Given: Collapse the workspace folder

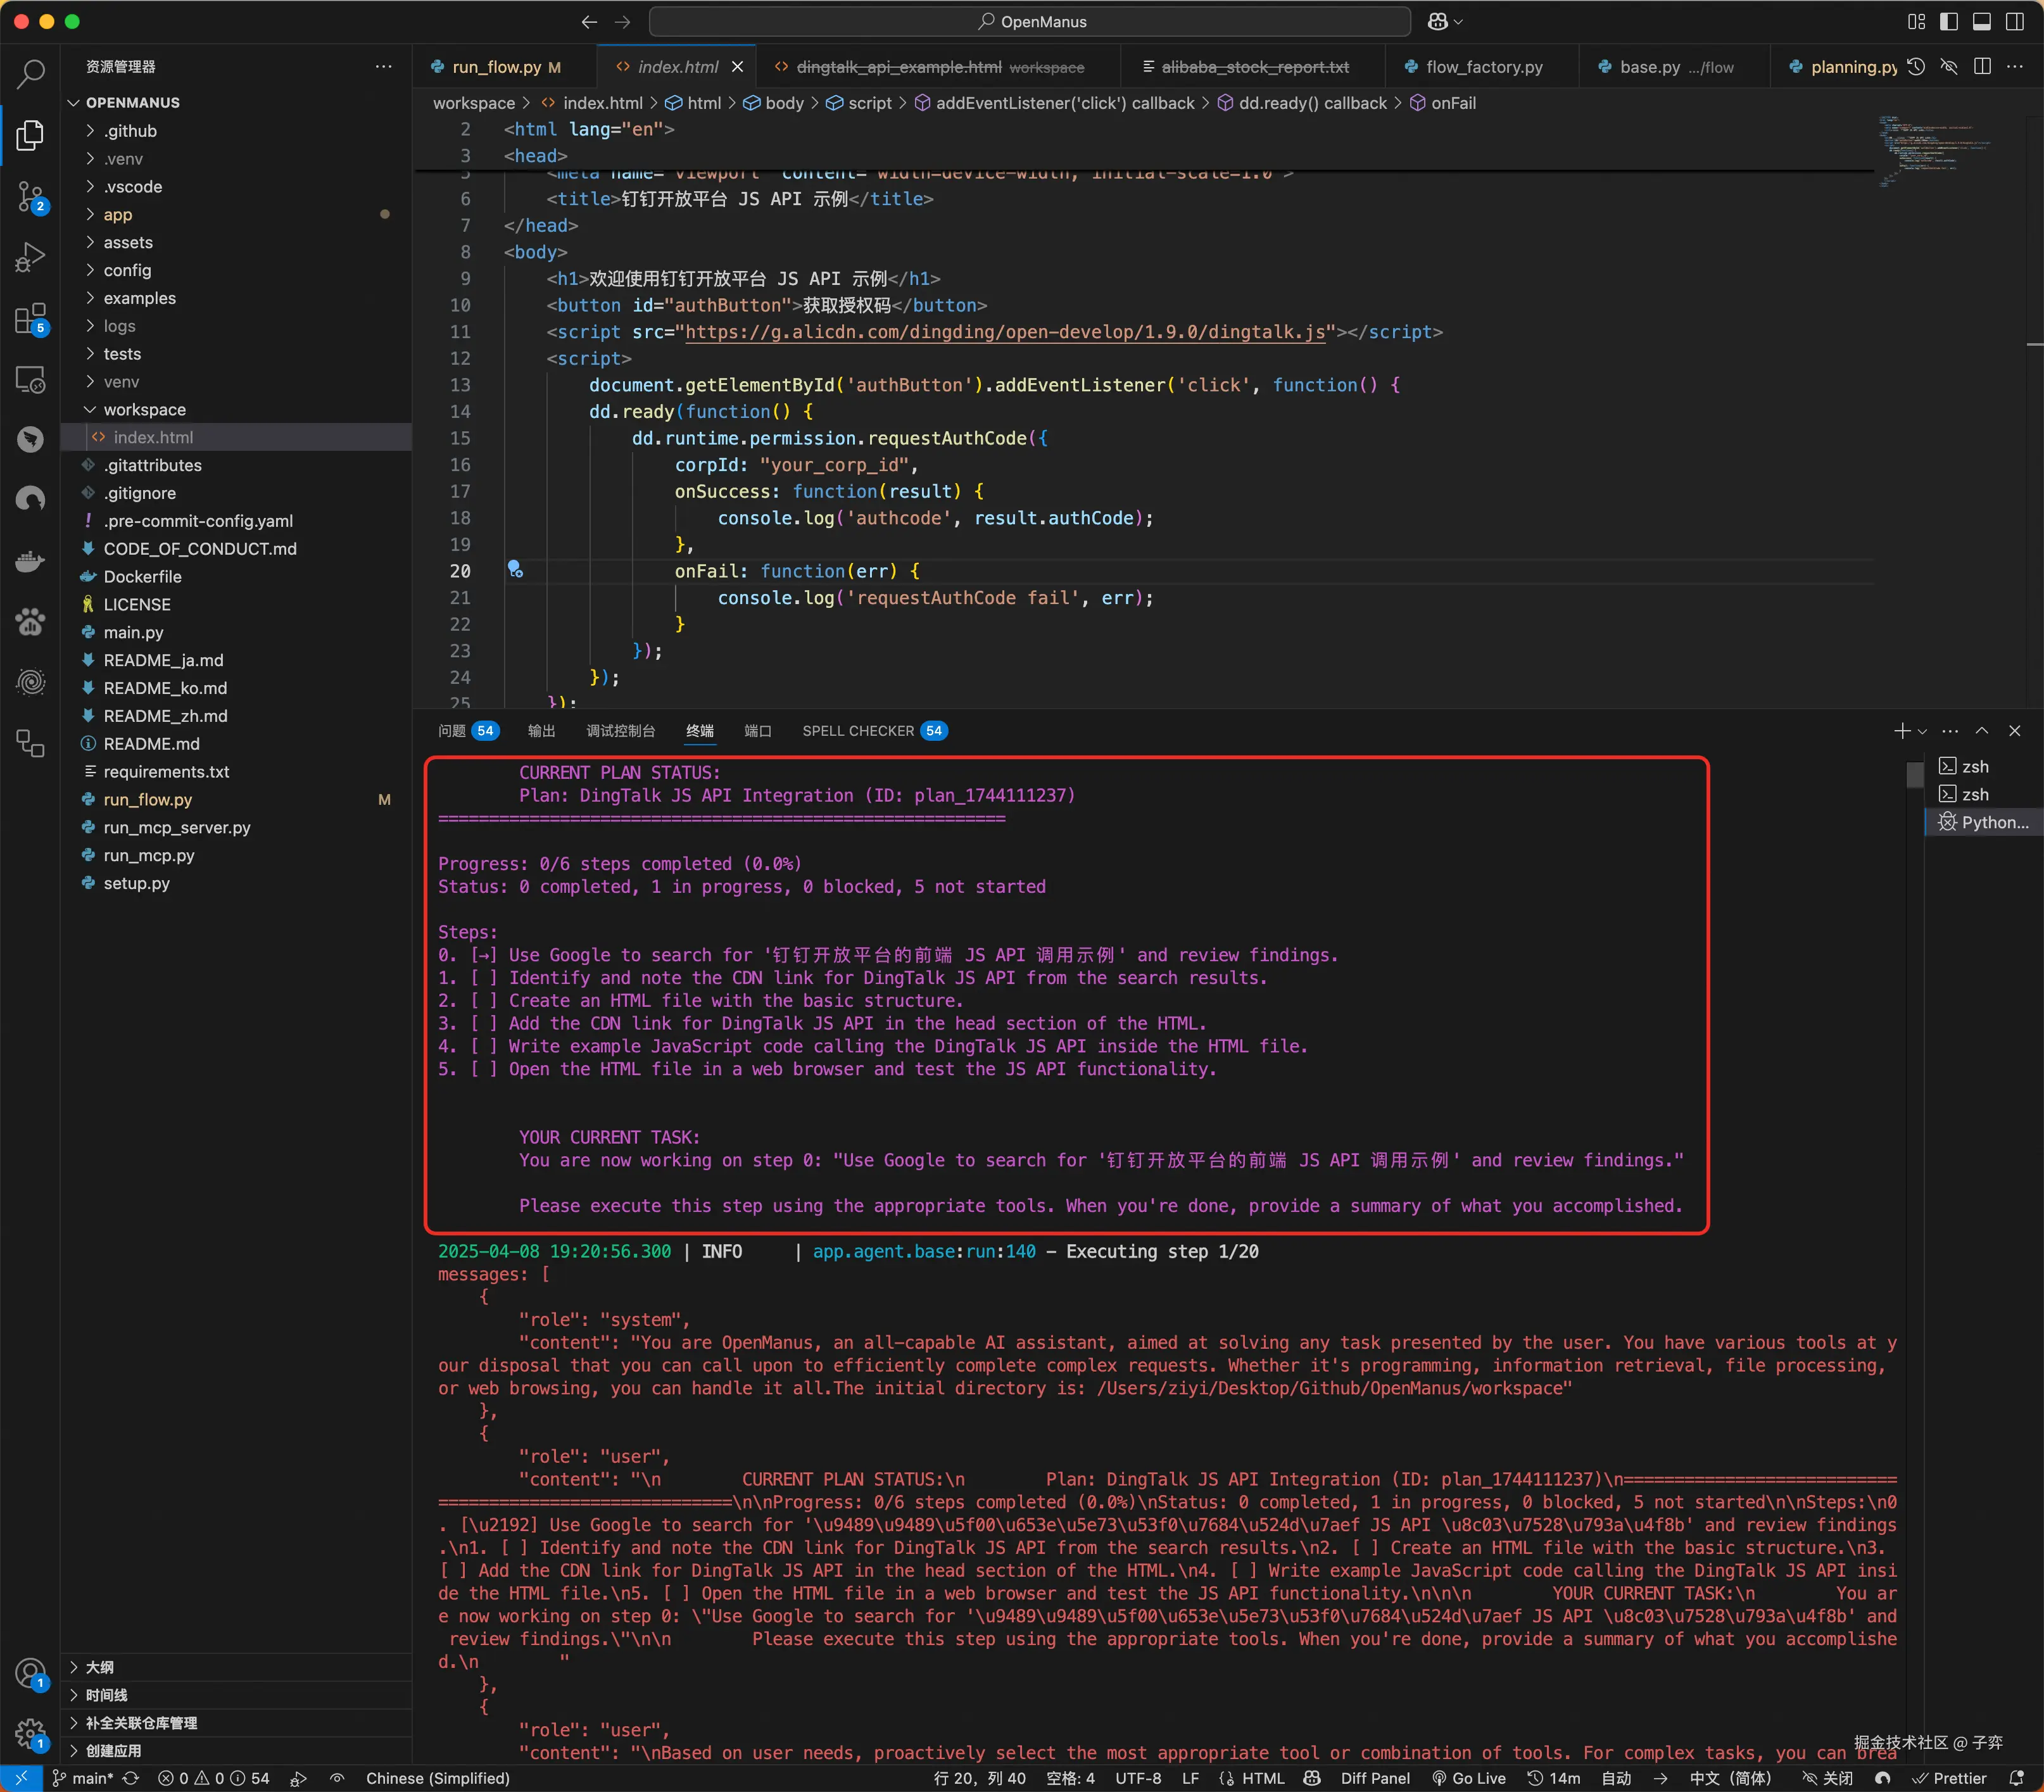Looking at the screenshot, I should (x=144, y=409).
